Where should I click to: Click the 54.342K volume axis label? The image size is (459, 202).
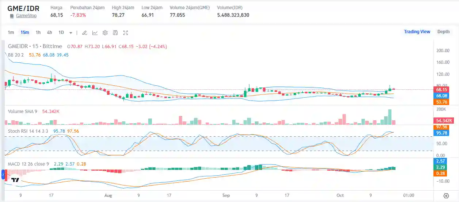(x=443, y=121)
